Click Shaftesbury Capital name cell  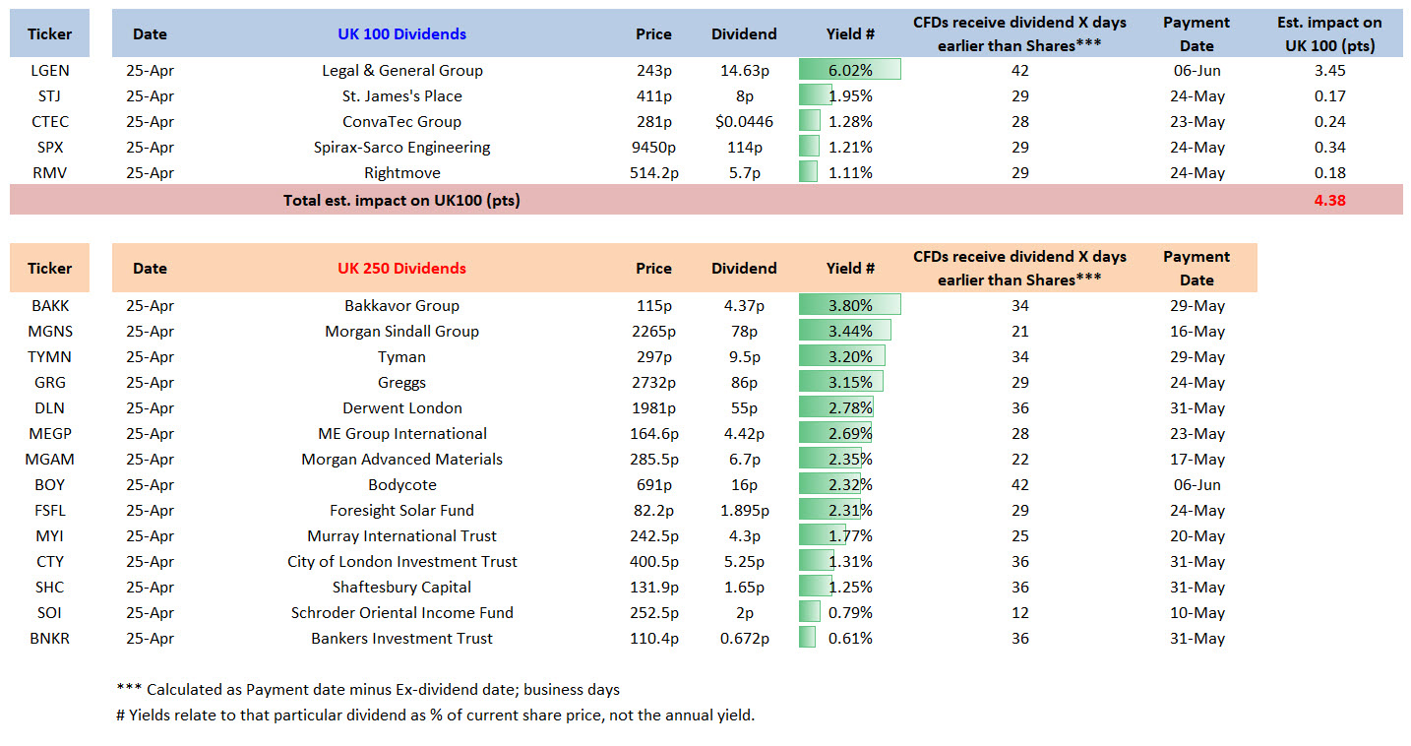tap(401, 587)
